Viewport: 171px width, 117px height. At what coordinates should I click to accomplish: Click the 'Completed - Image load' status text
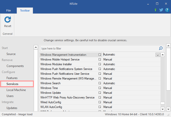click(x=17, y=114)
